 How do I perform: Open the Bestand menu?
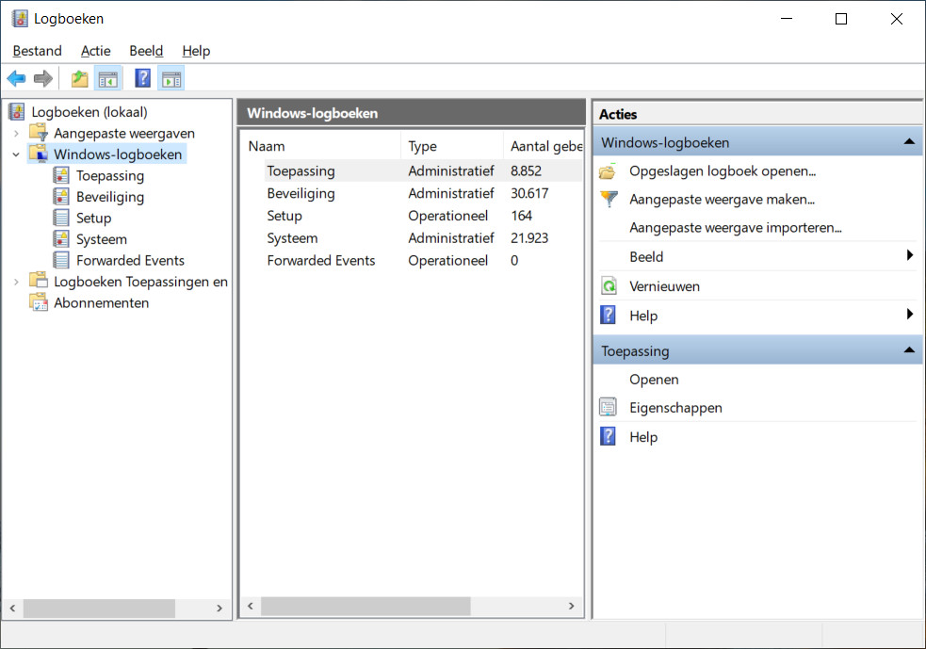coord(37,51)
